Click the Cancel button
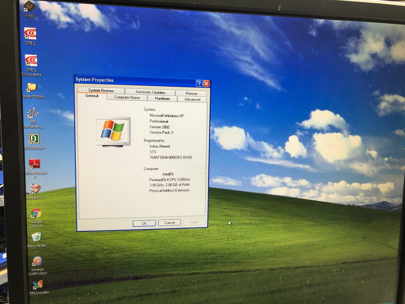Image resolution: width=405 pixels, height=304 pixels. point(170,223)
